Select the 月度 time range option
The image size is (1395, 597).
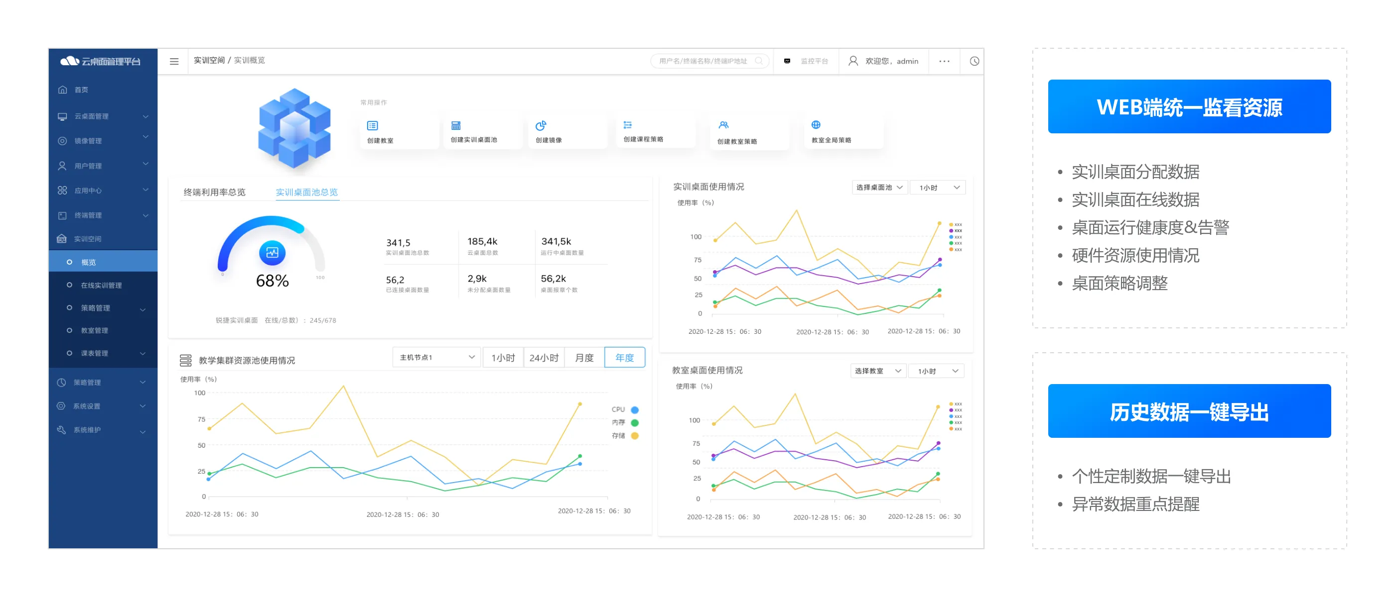[584, 357]
